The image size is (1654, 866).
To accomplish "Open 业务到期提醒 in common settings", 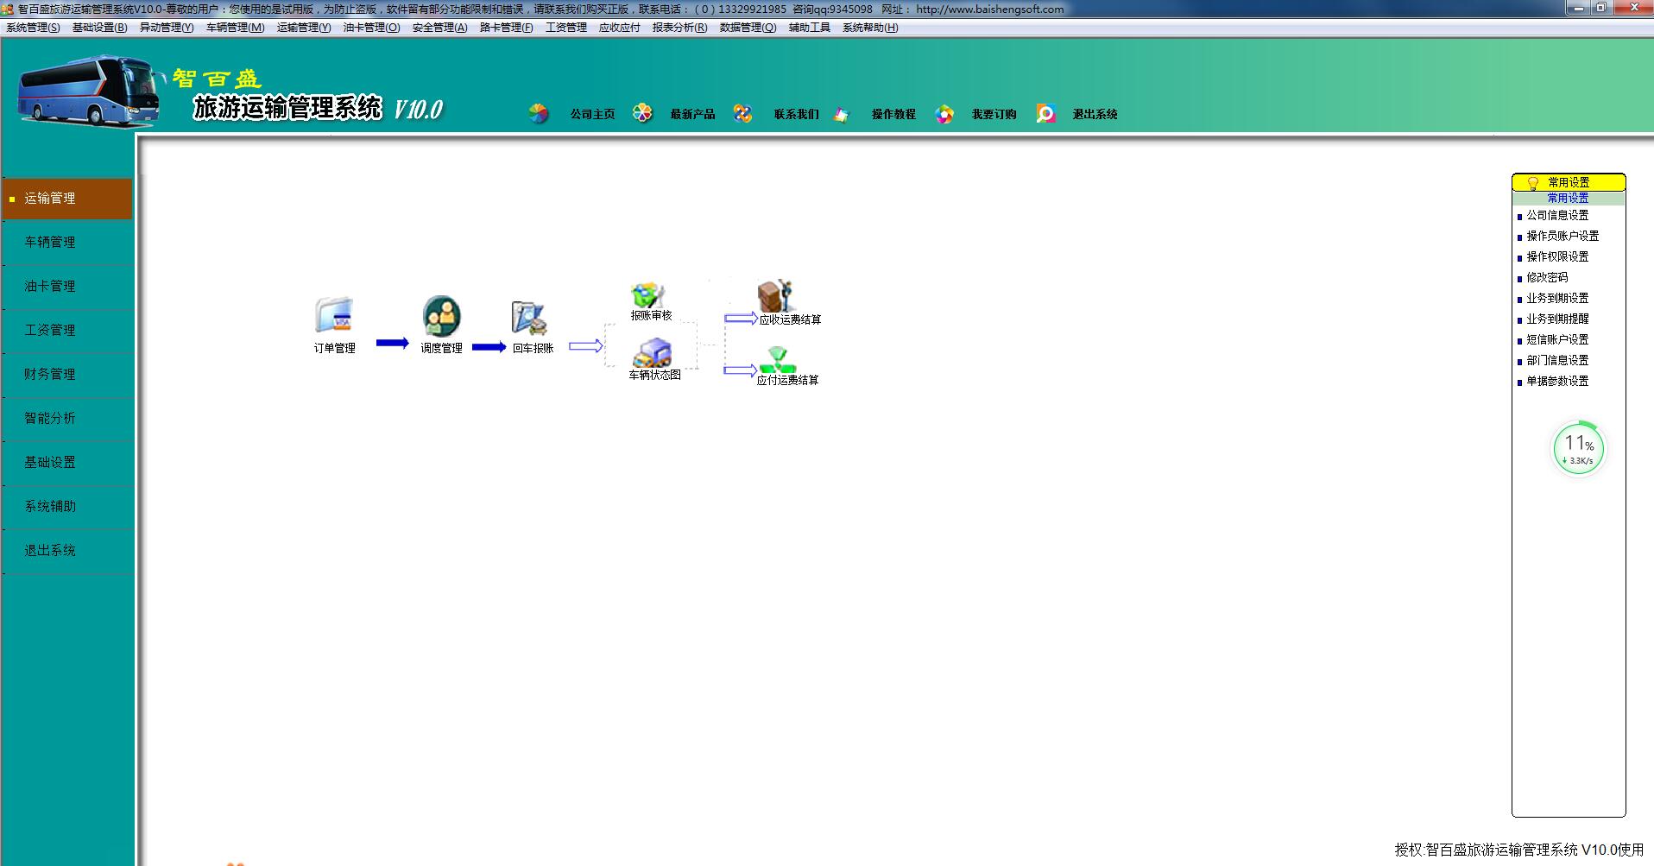I will 1557,319.
